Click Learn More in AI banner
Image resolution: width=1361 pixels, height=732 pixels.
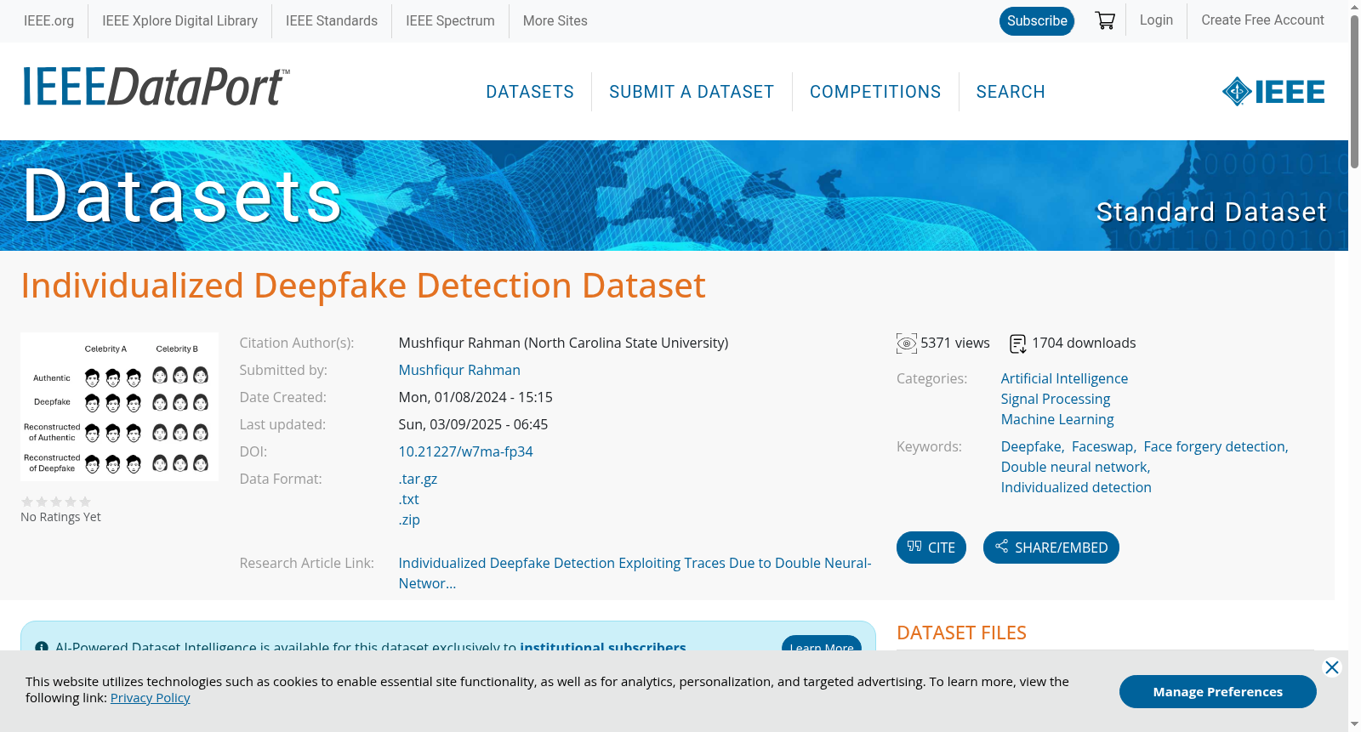click(x=822, y=645)
